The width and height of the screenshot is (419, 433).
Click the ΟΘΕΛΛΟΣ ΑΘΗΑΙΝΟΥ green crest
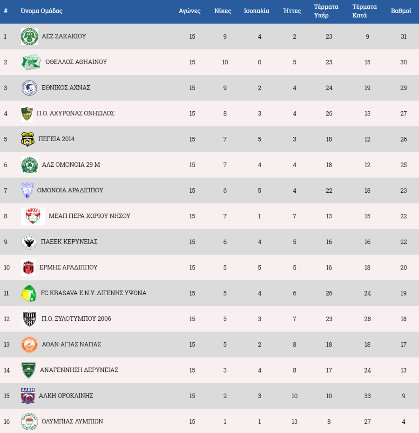coord(31,62)
